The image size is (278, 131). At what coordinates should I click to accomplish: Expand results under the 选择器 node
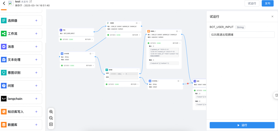pyautogui.click(x=135, y=84)
